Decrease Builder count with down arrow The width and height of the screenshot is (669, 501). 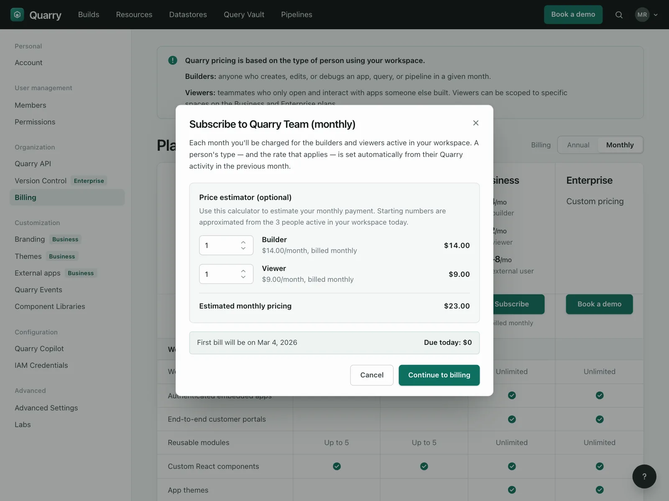click(243, 248)
